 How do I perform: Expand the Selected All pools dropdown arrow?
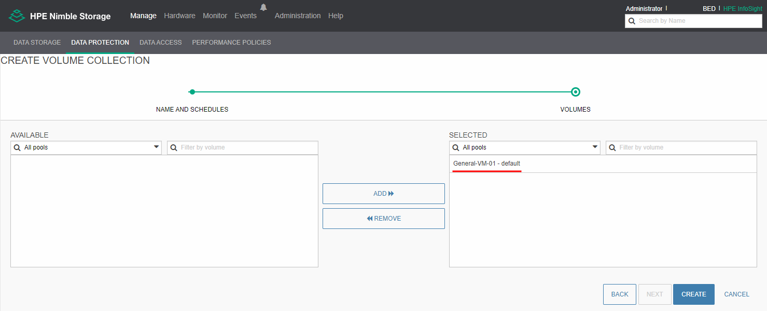click(595, 147)
